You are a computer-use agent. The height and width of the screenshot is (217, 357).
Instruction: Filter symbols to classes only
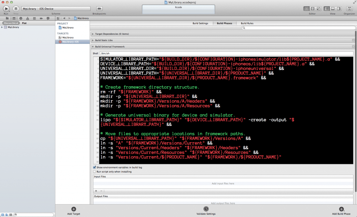click(x=2, y=215)
